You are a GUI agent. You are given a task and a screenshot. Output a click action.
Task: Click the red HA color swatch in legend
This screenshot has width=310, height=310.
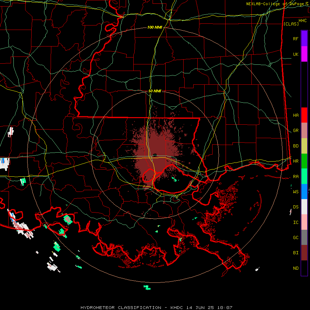(304, 115)
